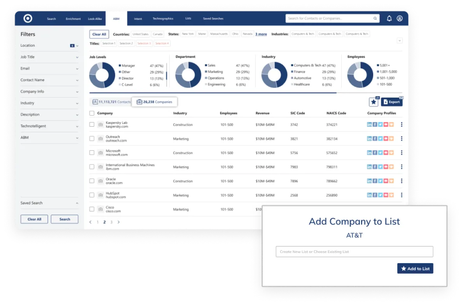The image size is (461, 304).
Task: Open more options for Microsoft row
Action: pos(402,153)
